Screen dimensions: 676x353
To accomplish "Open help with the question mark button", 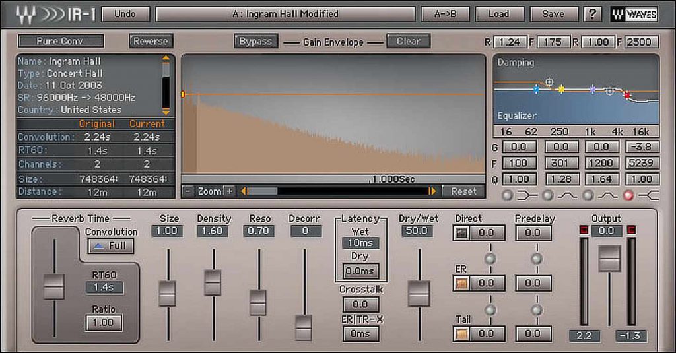I will click(592, 15).
